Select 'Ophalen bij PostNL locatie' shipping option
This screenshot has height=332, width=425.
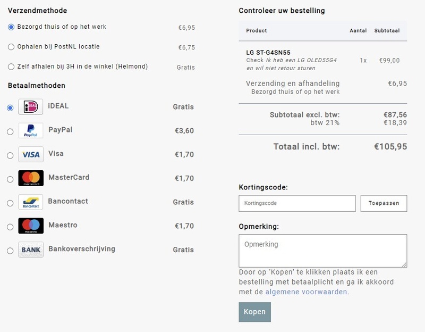click(x=11, y=47)
